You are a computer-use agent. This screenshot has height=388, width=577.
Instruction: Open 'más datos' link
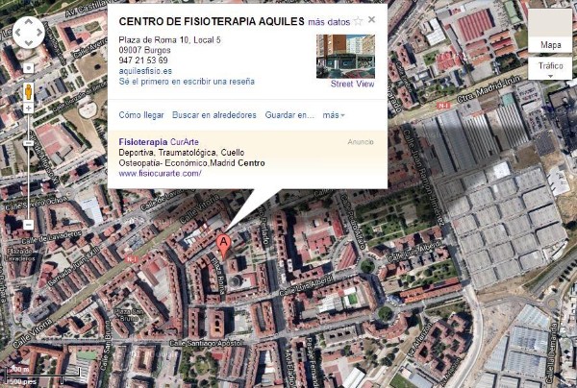[x=329, y=22]
